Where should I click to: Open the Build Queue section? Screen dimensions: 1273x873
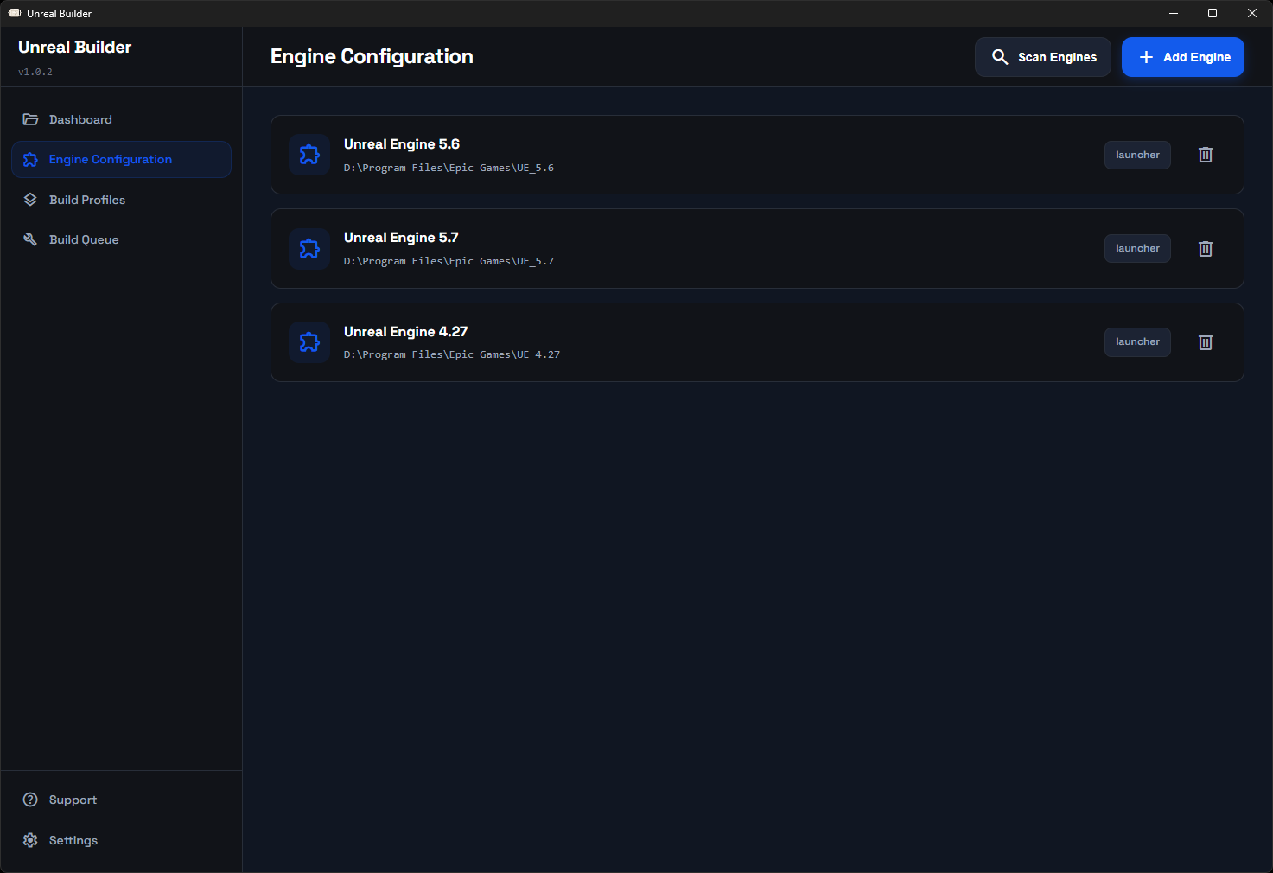pos(121,239)
